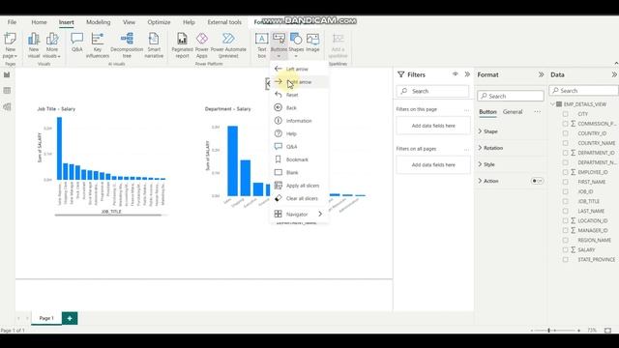Check the COUNTRY_ID field checkbox

565,133
